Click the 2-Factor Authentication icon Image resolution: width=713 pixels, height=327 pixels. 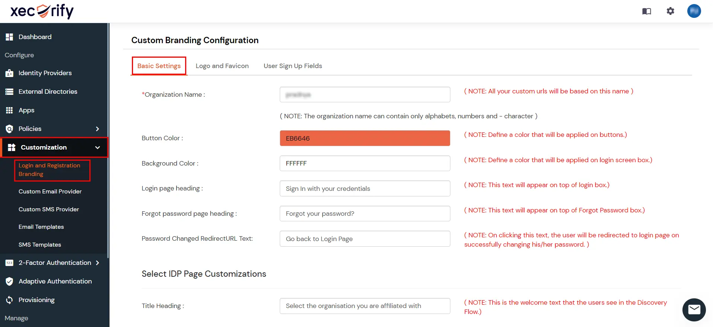point(9,263)
